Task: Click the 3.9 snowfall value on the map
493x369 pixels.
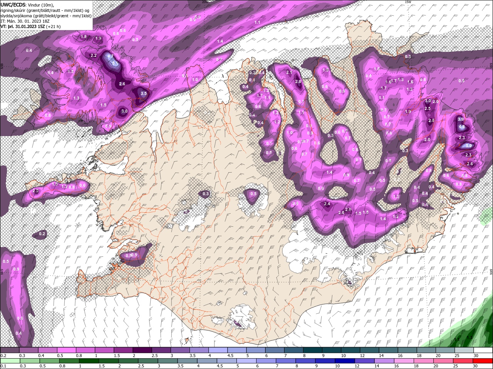Action: coord(461,120)
